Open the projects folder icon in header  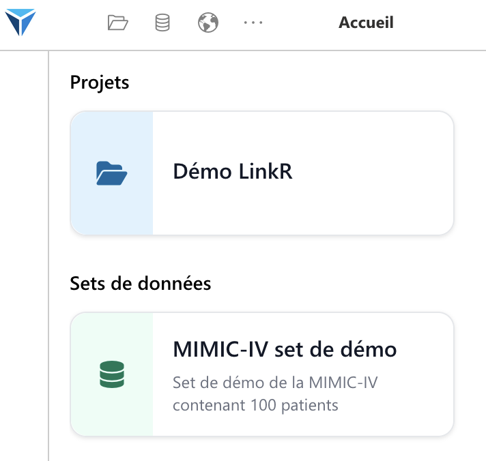[118, 23]
